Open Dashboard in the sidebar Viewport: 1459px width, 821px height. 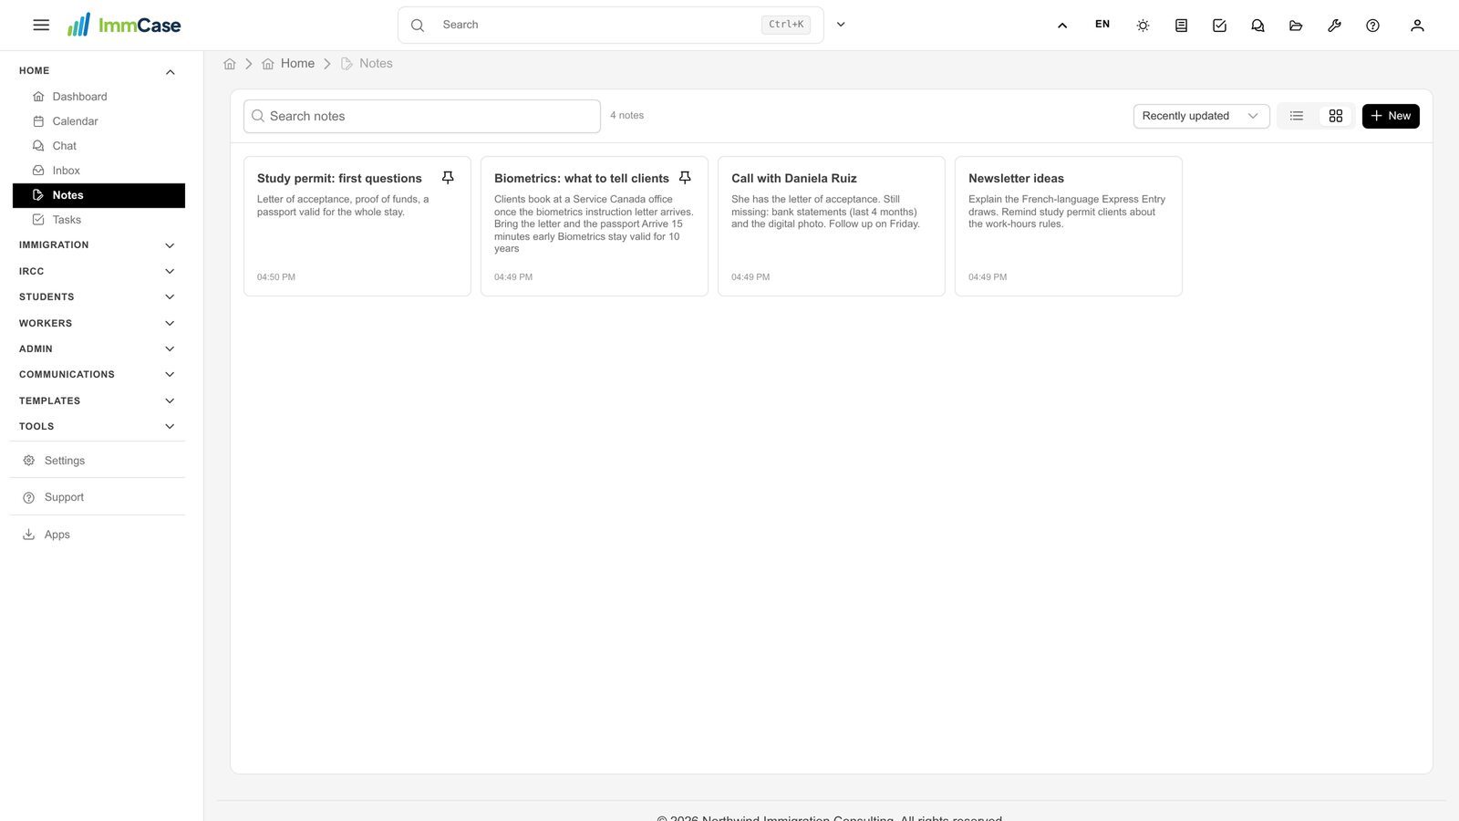tap(98, 97)
